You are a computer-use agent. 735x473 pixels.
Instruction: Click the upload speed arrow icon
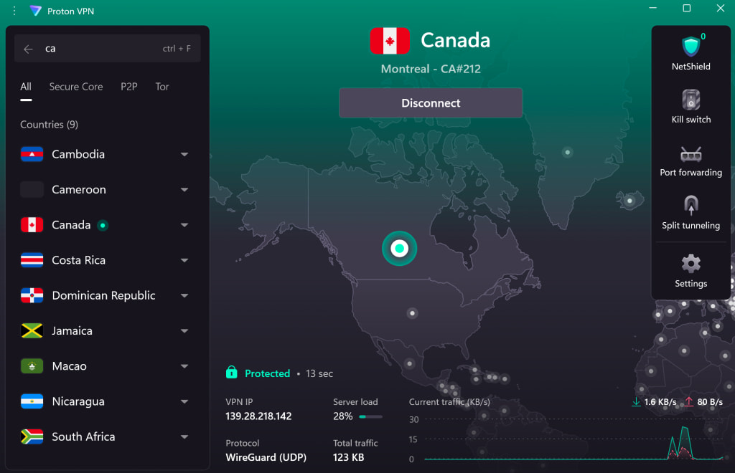(688, 402)
